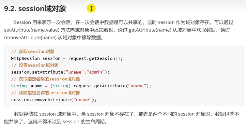The height and width of the screenshot is (131, 246).
Task: Click the paragraph beginning "数据存储在 session 域对象中"
Action: 122,118
